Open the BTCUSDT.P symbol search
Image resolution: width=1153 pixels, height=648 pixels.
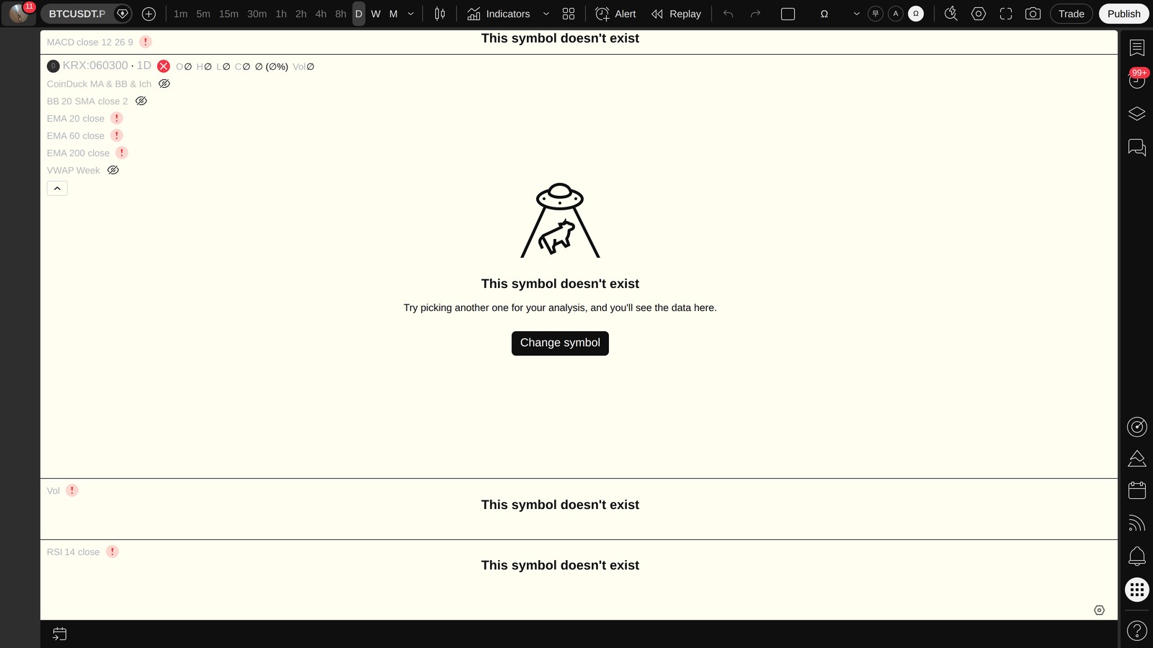(x=77, y=14)
